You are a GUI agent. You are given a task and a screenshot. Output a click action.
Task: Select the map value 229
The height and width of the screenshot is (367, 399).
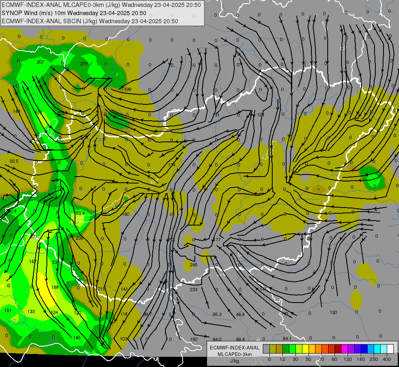tap(84, 64)
